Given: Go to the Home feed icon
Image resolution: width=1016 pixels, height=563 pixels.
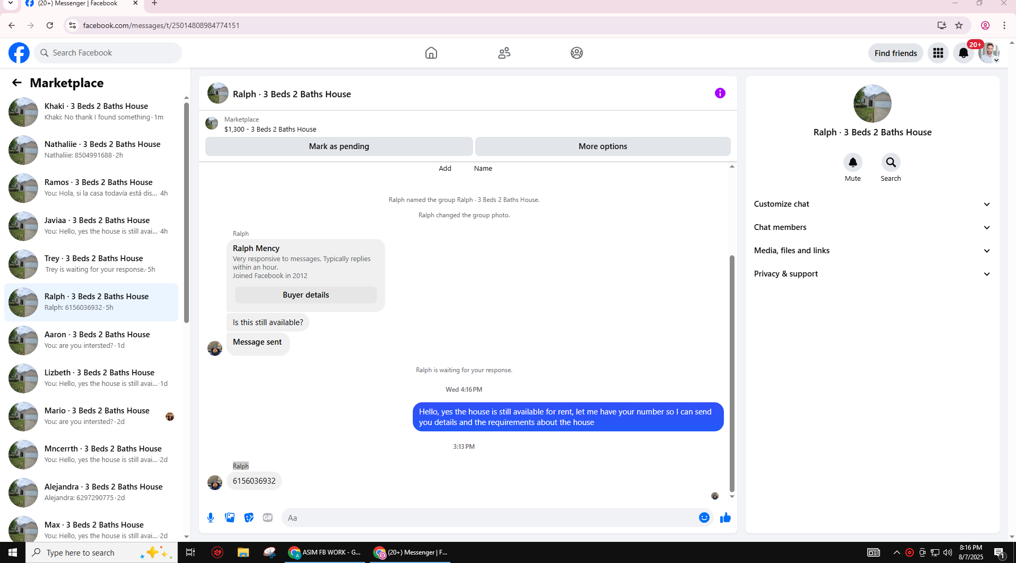Looking at the screenshot, I should 431,53.
